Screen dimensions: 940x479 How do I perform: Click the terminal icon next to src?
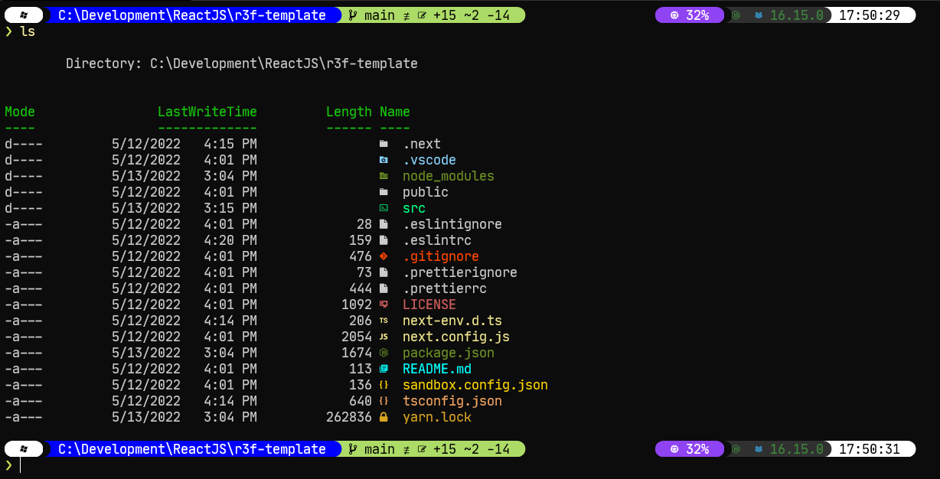pos(384,208)
